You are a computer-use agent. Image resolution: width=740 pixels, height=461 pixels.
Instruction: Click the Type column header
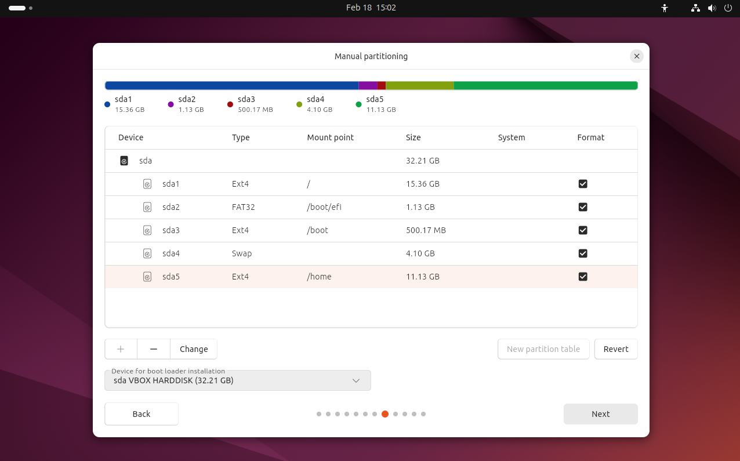(241, 137)
